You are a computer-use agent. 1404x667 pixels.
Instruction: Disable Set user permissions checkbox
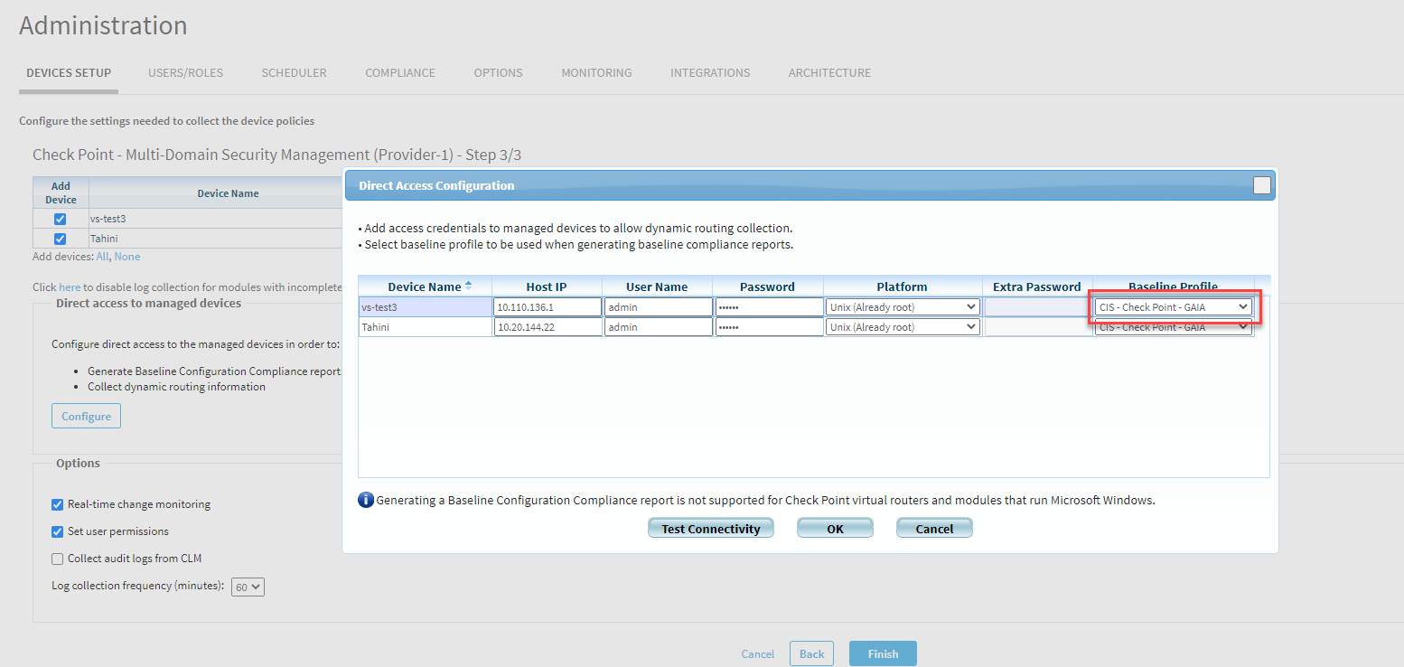[x=58, y=531]
